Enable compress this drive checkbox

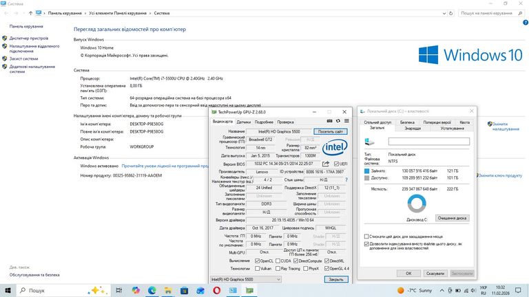point(366,236)
